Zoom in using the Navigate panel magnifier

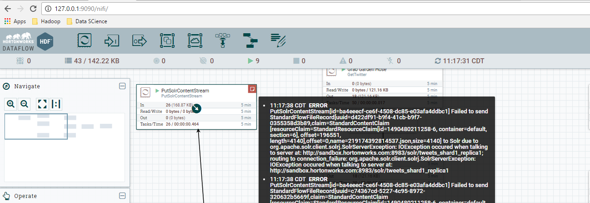pos(11,104)
